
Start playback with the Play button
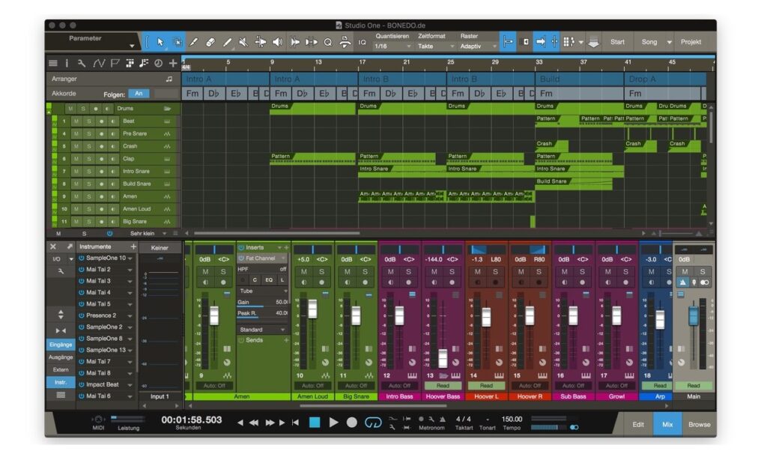(333, 423)
